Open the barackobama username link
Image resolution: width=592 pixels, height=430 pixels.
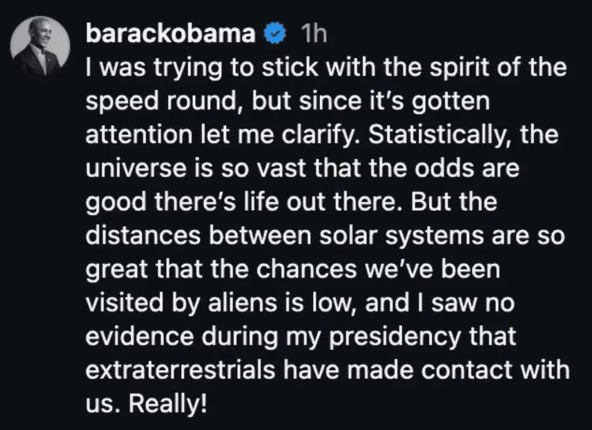coord(171,35)
